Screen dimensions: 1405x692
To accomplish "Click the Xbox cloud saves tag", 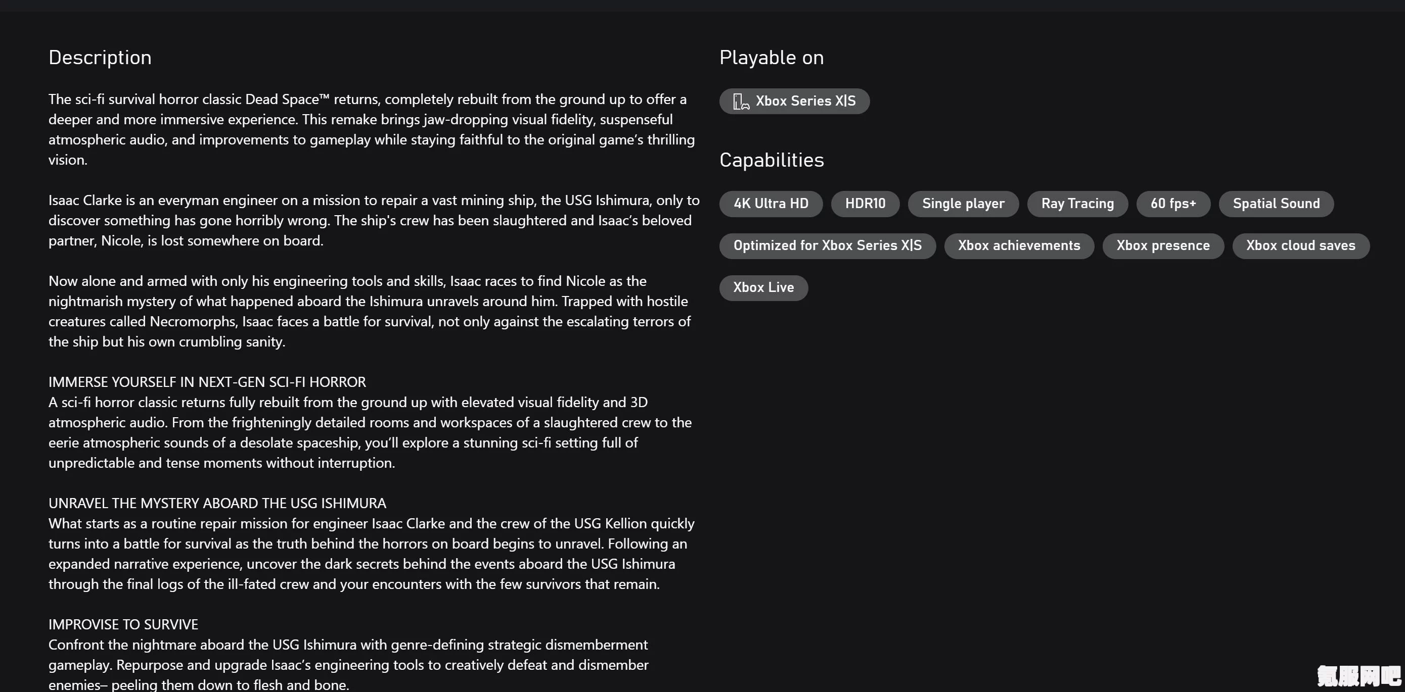I will [1301, 246].
